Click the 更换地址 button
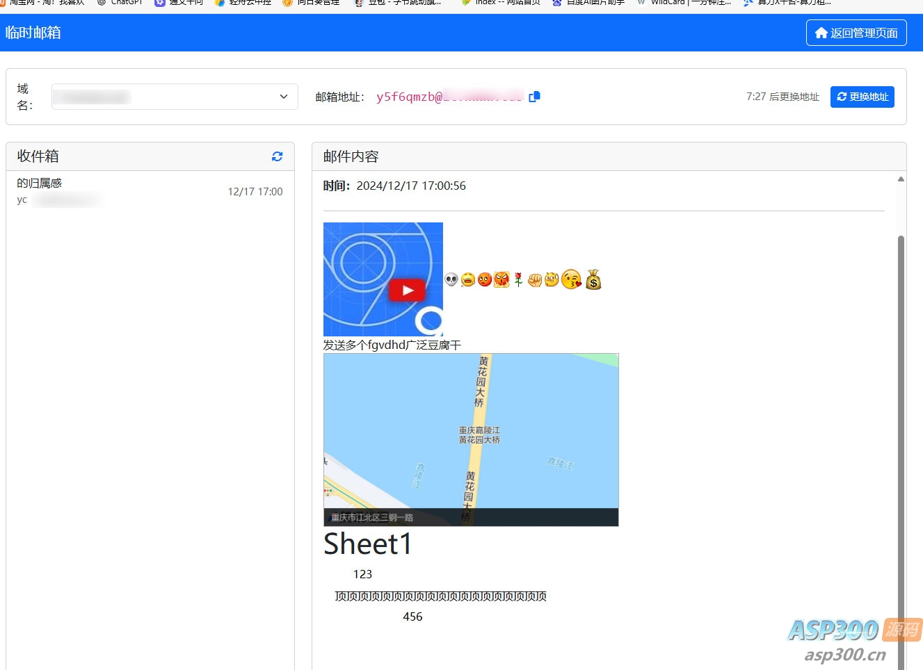This screenshot has height=670, width=923. coord(862,97)
